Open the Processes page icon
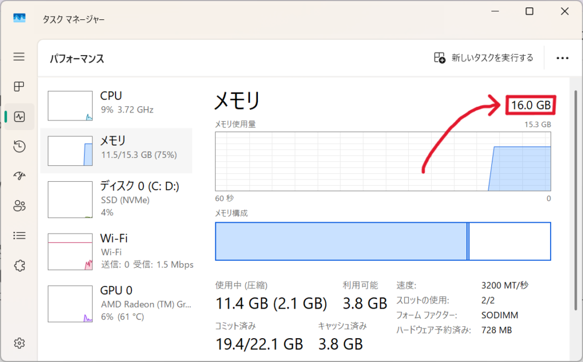The image size is (583, 362). pyautogui.click(x=19, y=86)
